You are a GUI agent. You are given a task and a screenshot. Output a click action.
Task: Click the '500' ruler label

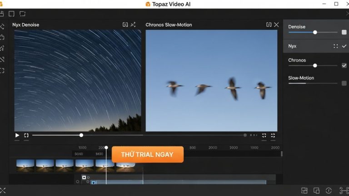tap(193, 147)
